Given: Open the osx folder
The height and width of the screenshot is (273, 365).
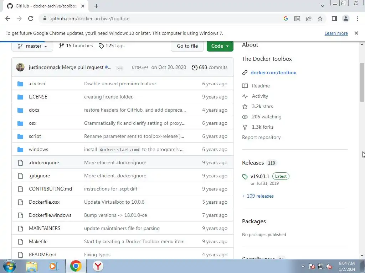Looking at the screenshot, I should (32, 123).
